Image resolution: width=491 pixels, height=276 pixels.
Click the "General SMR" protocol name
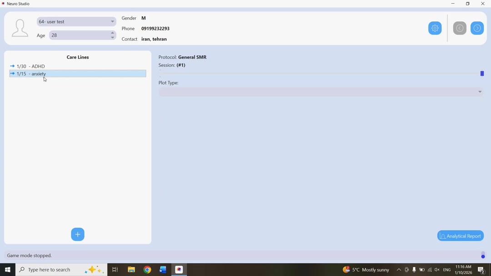click(x=192, y=57)
